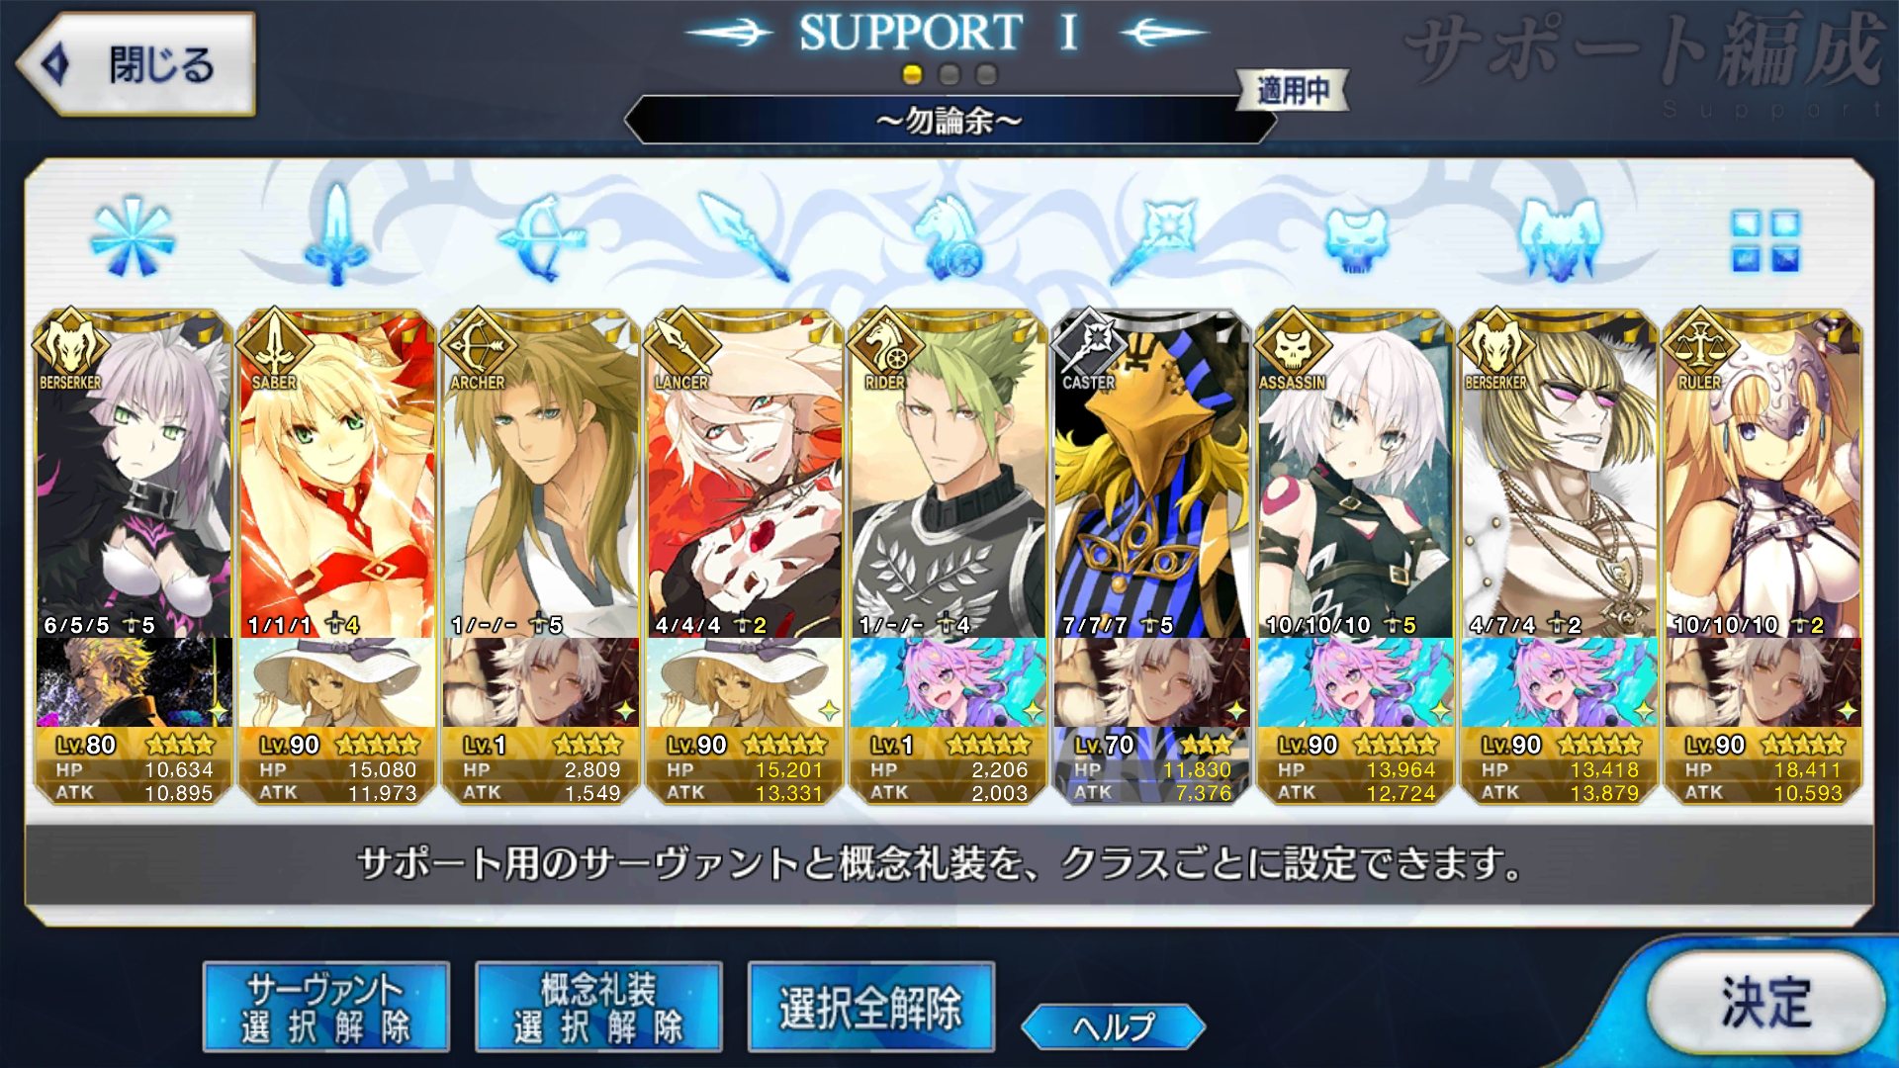Clear craft essences with 概念礼装選択解除
1899x1068 pixels.
pyautogui.click(x=598, y=1007)
